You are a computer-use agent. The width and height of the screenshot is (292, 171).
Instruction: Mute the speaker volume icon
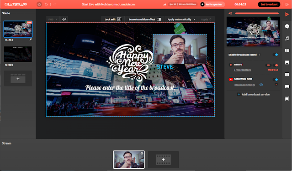230,13
